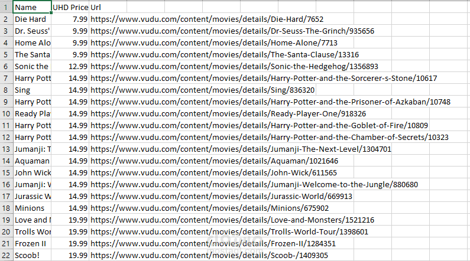Click row header number 22
The image size is (470, 261).
[6, 255]
